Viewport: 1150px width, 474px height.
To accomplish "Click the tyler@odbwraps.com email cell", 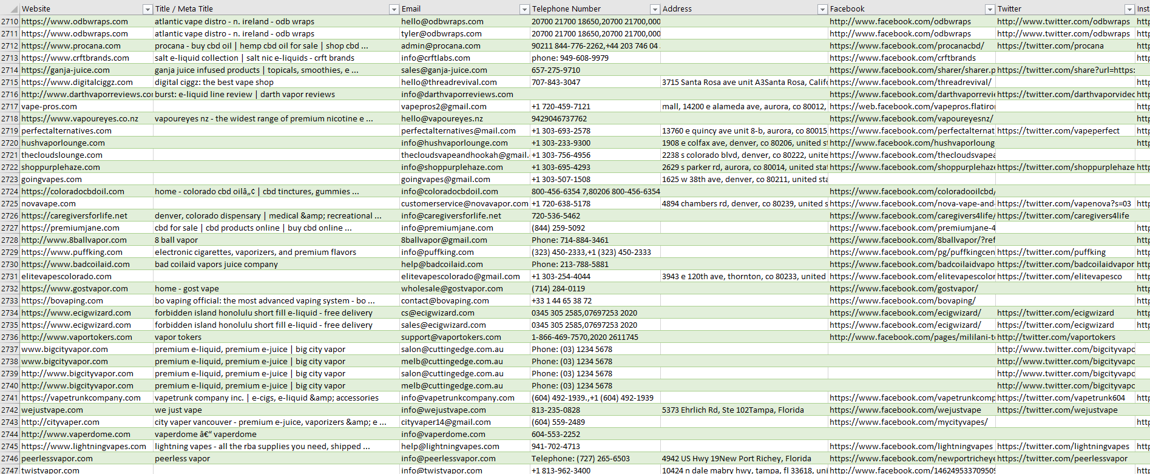I will (x=464, y=33).
